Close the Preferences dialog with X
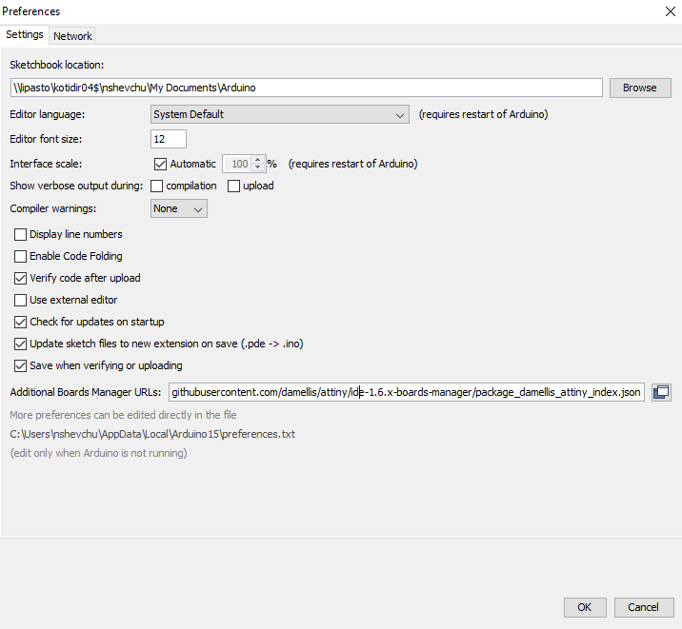 (671, 11)
